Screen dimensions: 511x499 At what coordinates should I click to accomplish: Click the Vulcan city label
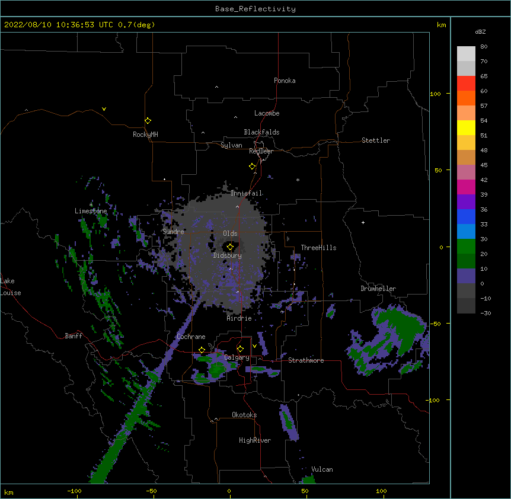click(322, 469)
